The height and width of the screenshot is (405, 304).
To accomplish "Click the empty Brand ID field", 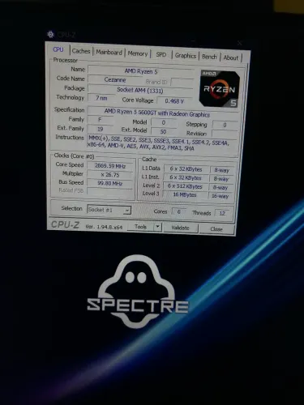I will click(182, 83).
